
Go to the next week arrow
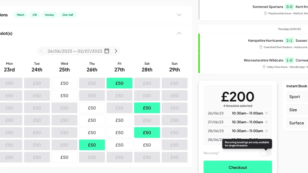click(116, 51)
